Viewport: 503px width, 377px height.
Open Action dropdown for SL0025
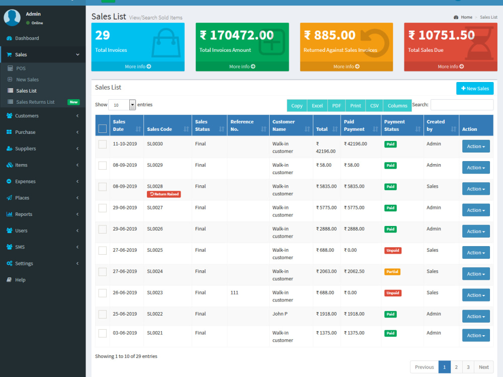[x=476, y=252]
